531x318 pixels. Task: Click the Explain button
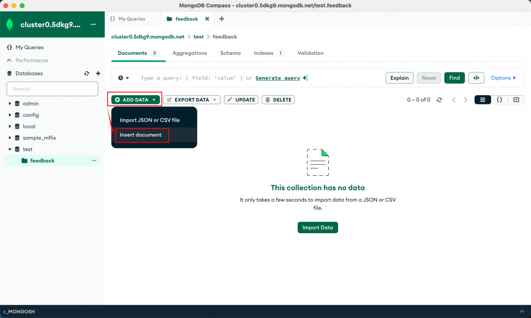click(400, 78)
